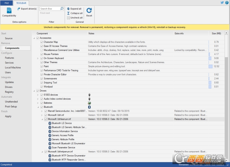Click Generic Attribute Profile Bluetooth icon
The image size is (230, 167).
50,139
